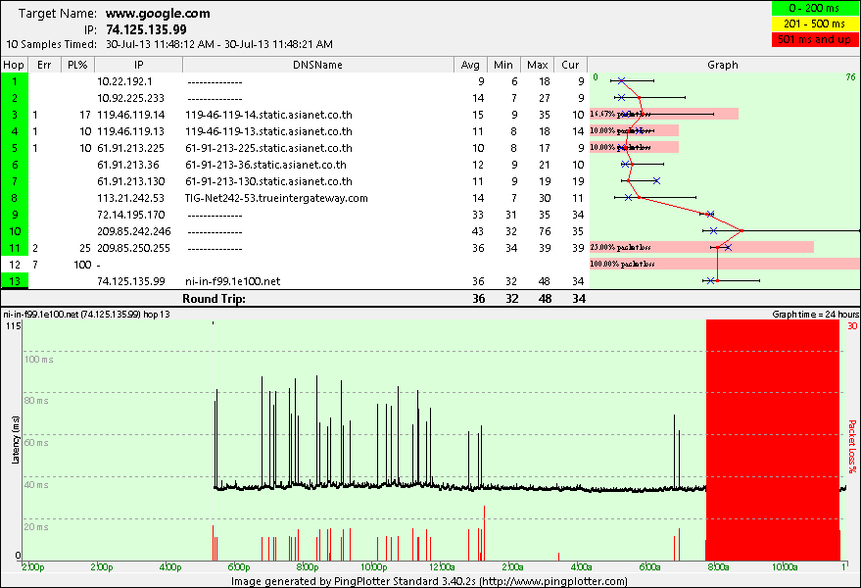This screenshot has width=861, height=588.
Task: Click the Err column header
Action: [44, 65]
